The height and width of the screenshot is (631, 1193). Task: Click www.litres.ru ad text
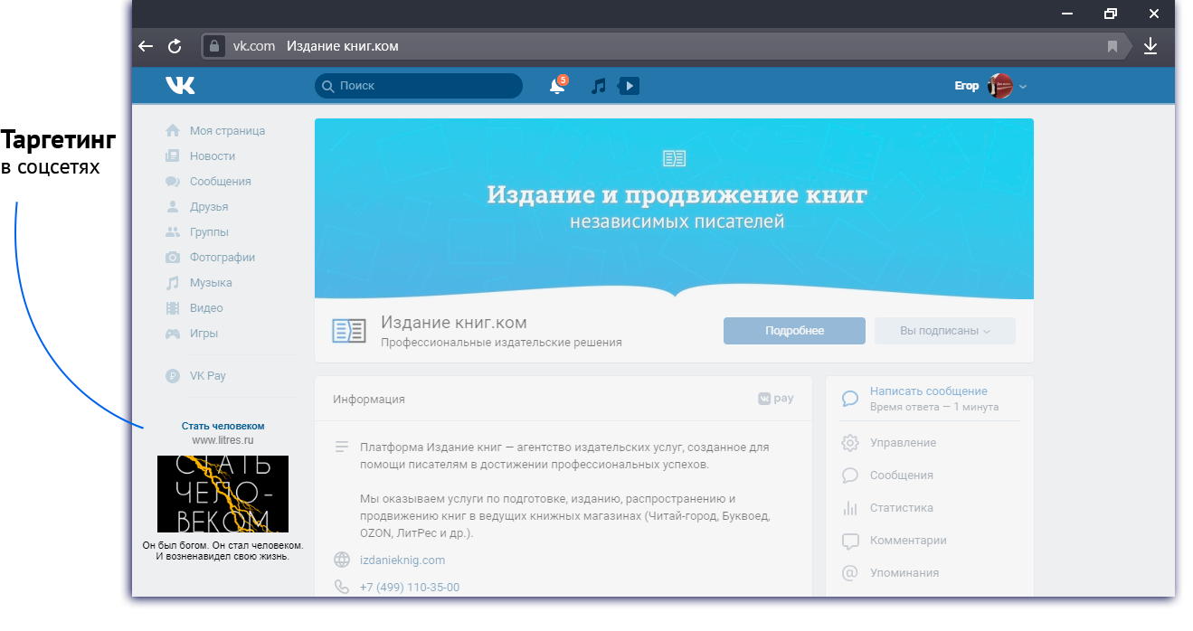pyautogui.click(x=223, y=440)
